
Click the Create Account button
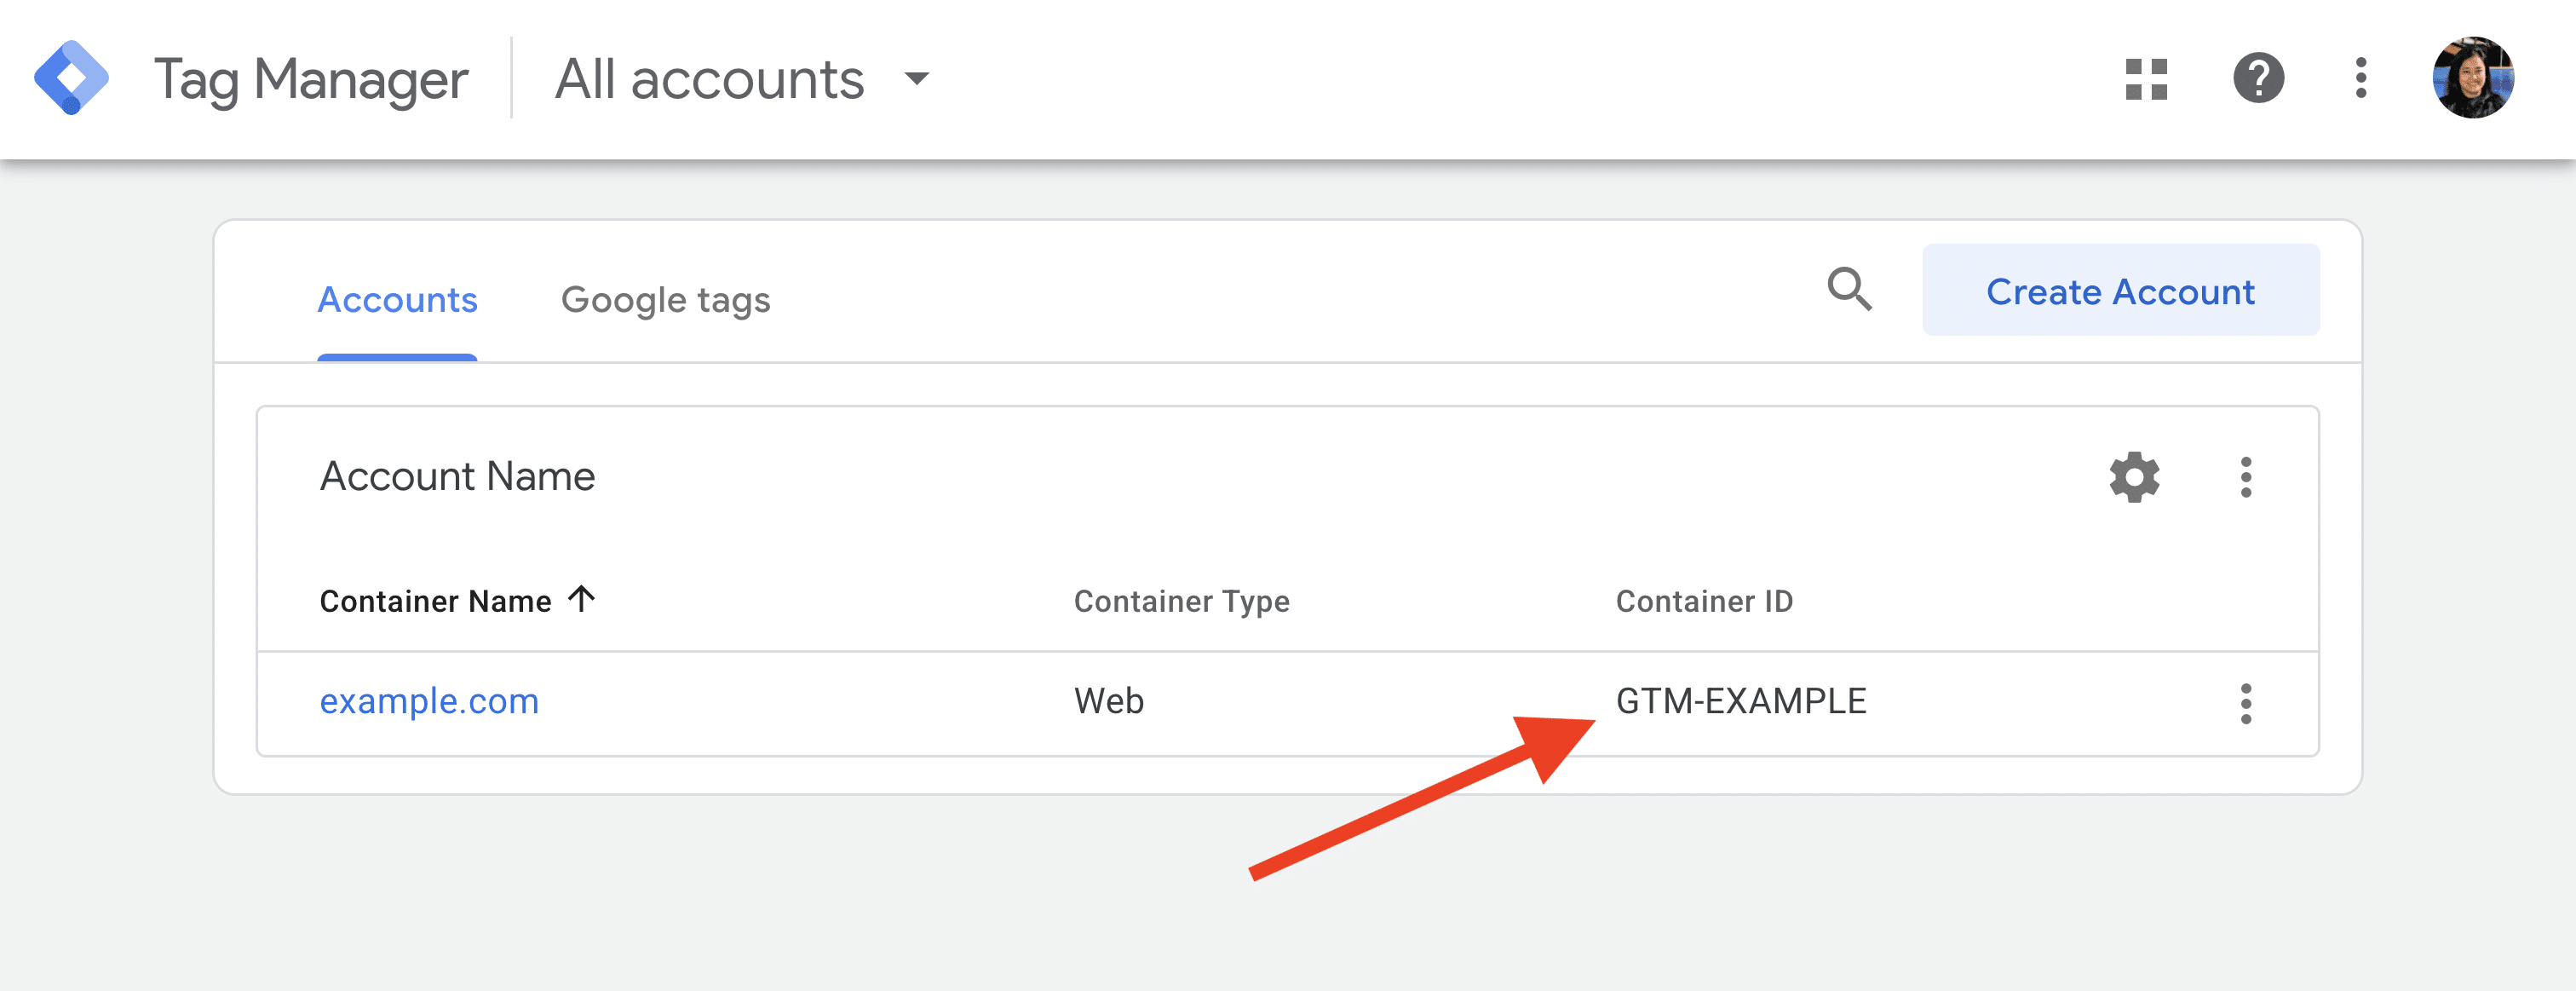click(x=2120, y=290)
